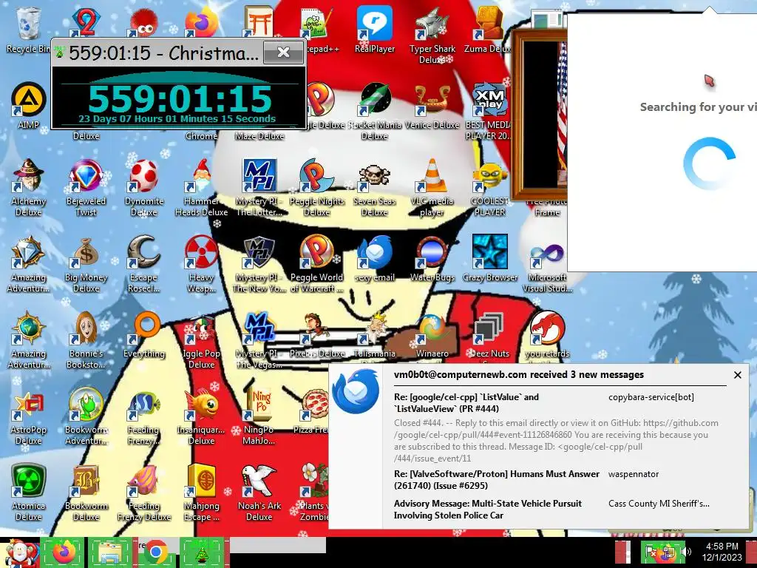Open the Multi-State Vehicle Pursuit advisory message

coord(488,510)
